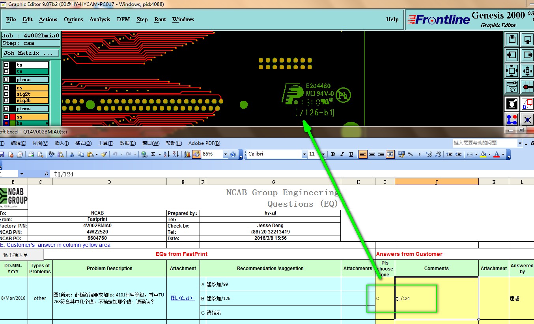
Task: Toggle display of layer sig3b
Action: coord(6,100)
